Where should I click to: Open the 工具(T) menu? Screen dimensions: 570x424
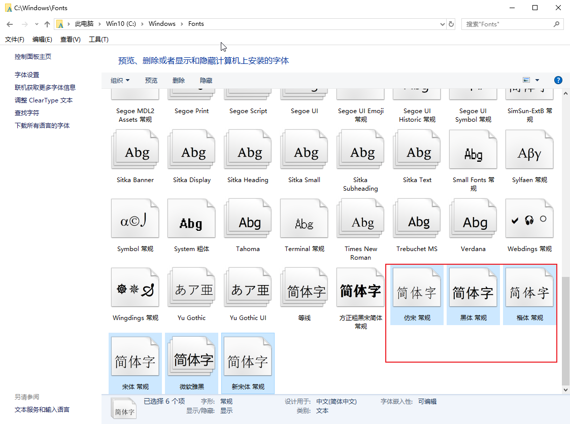click(x=98, y=40)
